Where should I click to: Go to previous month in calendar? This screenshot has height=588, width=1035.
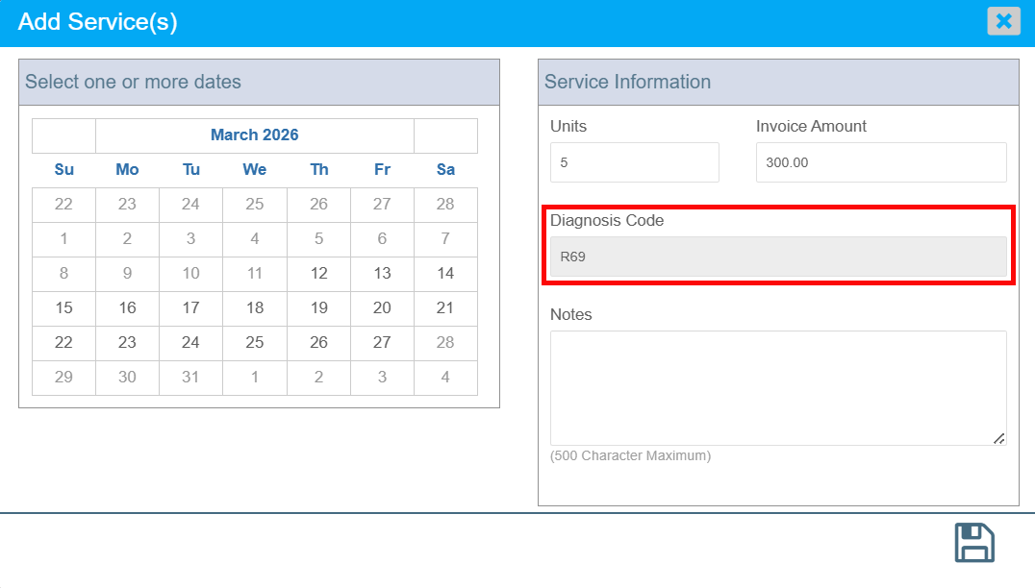tap(64, 135)
